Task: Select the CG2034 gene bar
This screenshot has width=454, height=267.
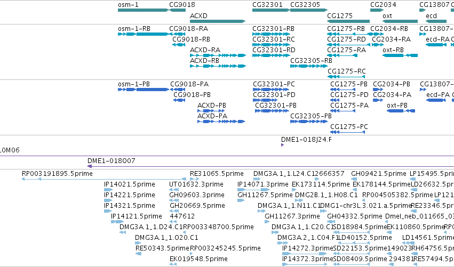Action: pyautogui.click(x=377, y=10)
